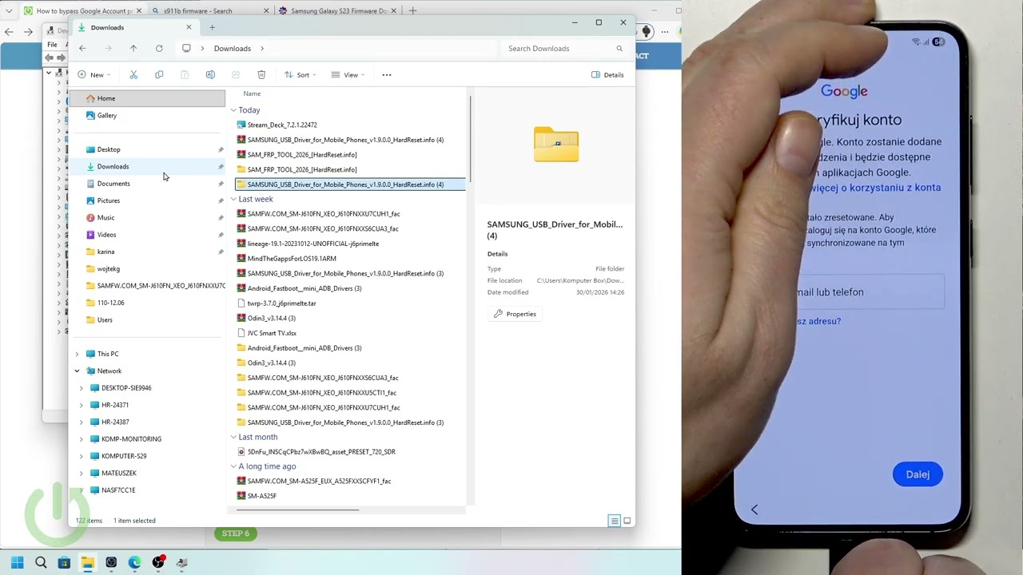Open a new browser tab
The height and width of the screenshot is (575, 1023).
(412, 11)
